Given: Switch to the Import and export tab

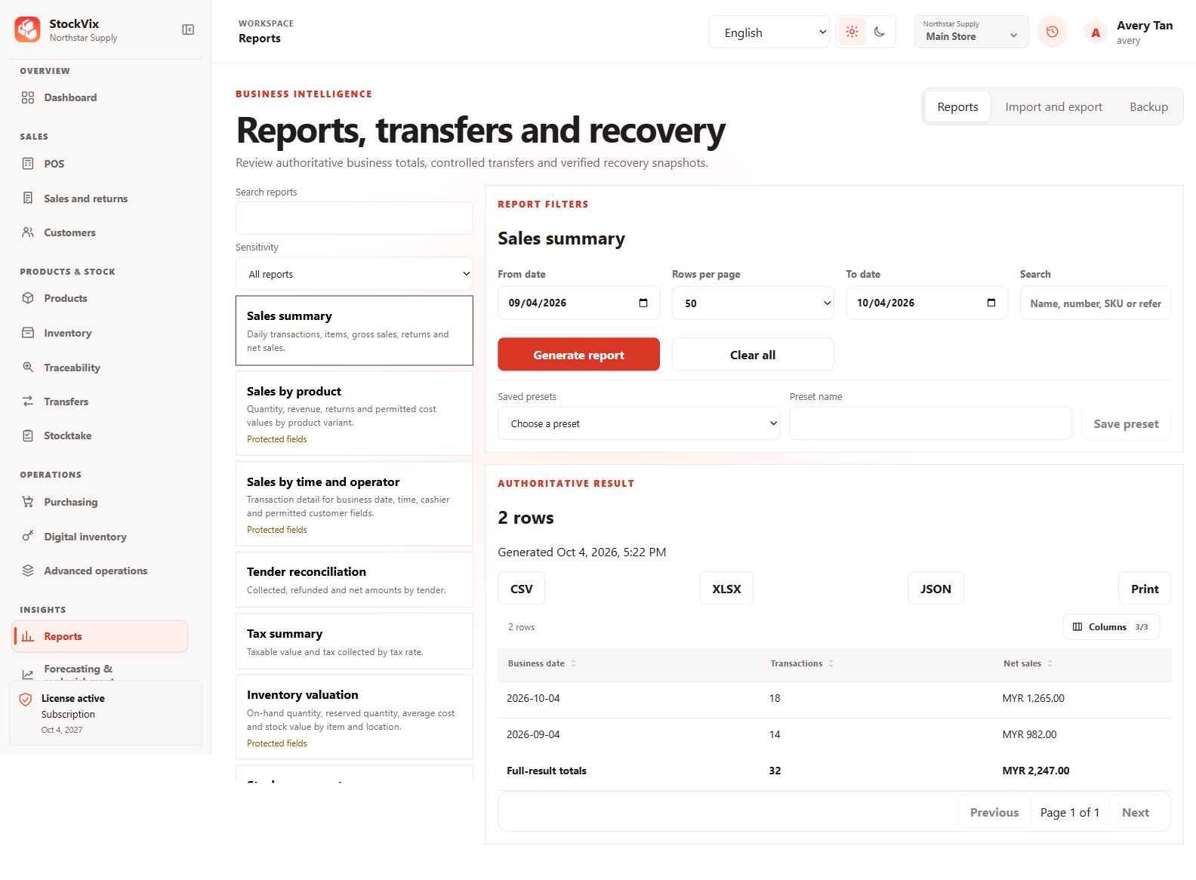Looking at the screenshot, I should (x=1053, y=107).
